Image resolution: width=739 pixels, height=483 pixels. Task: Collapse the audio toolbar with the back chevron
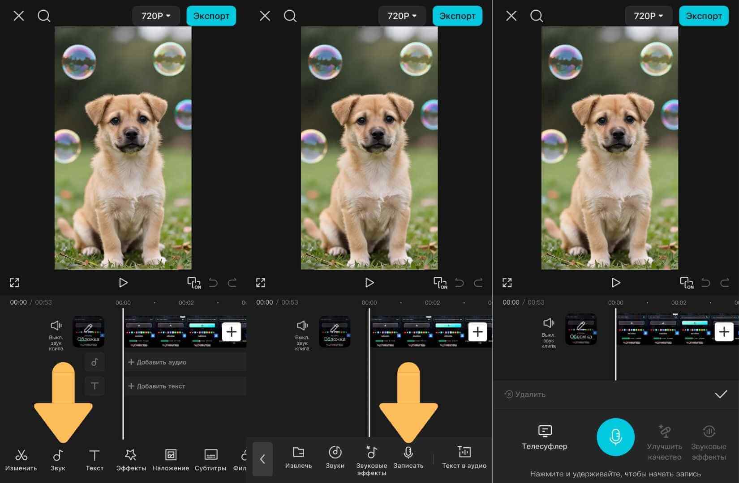[x=262, y=459]
